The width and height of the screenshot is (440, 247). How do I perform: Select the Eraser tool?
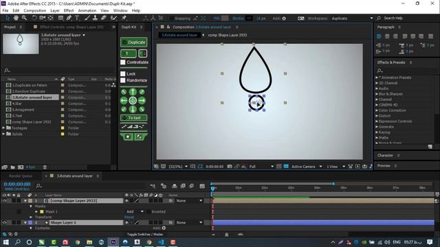coord(104,18)
